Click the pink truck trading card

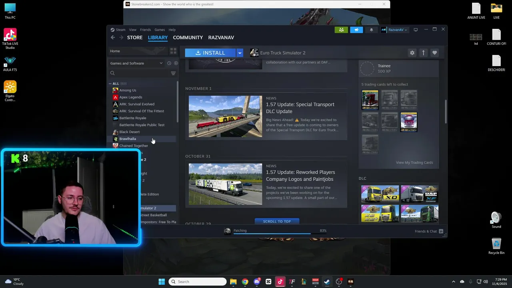tap(409, 122)
